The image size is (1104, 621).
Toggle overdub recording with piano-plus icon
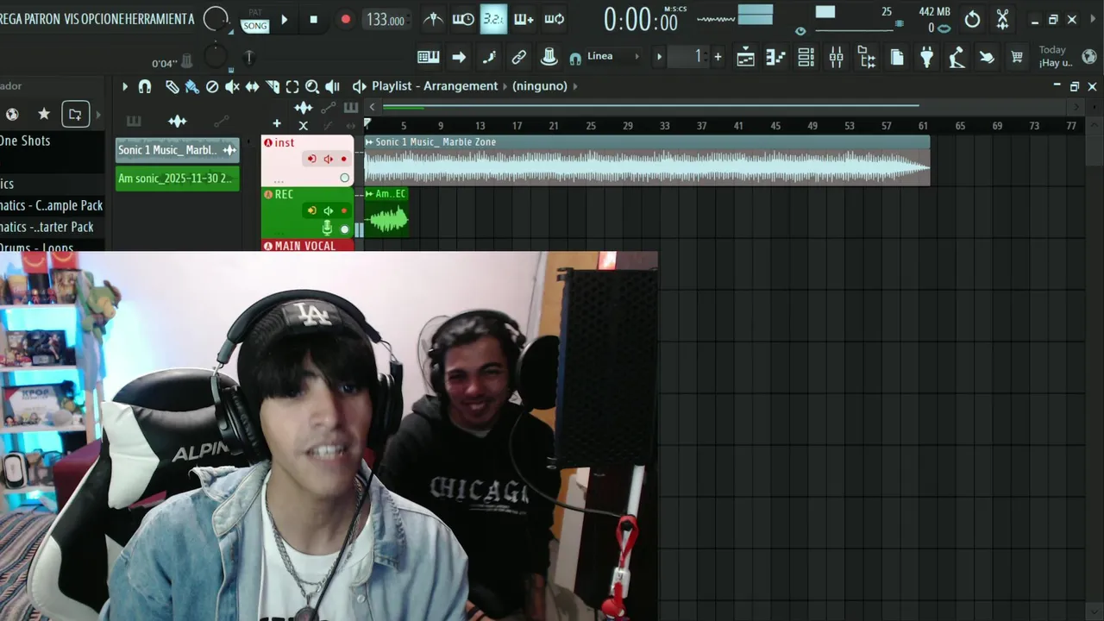point(524,19)
